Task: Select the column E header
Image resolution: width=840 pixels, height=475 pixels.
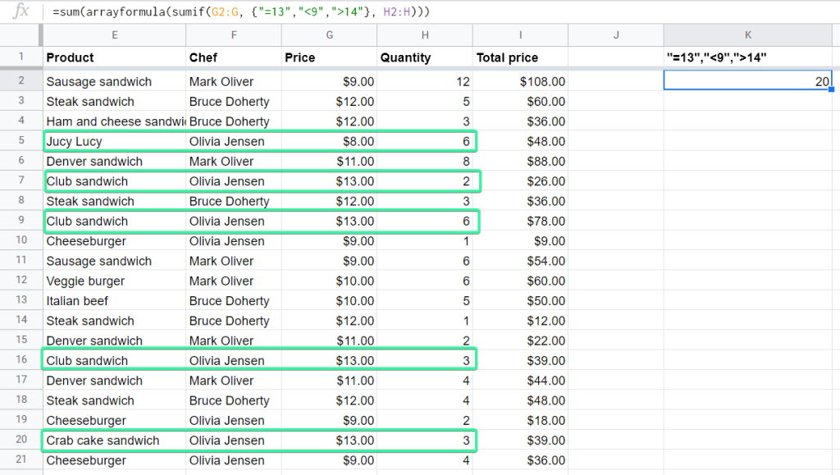Action: point(114,34)
